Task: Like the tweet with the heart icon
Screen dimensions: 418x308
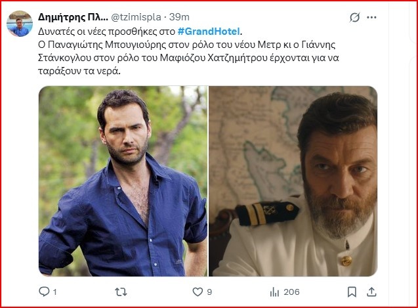Action: pyautogui.click(x=197, y=291)
